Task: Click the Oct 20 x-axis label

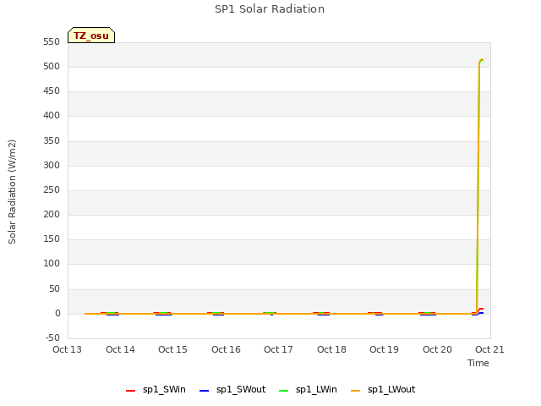Action: 437,349
